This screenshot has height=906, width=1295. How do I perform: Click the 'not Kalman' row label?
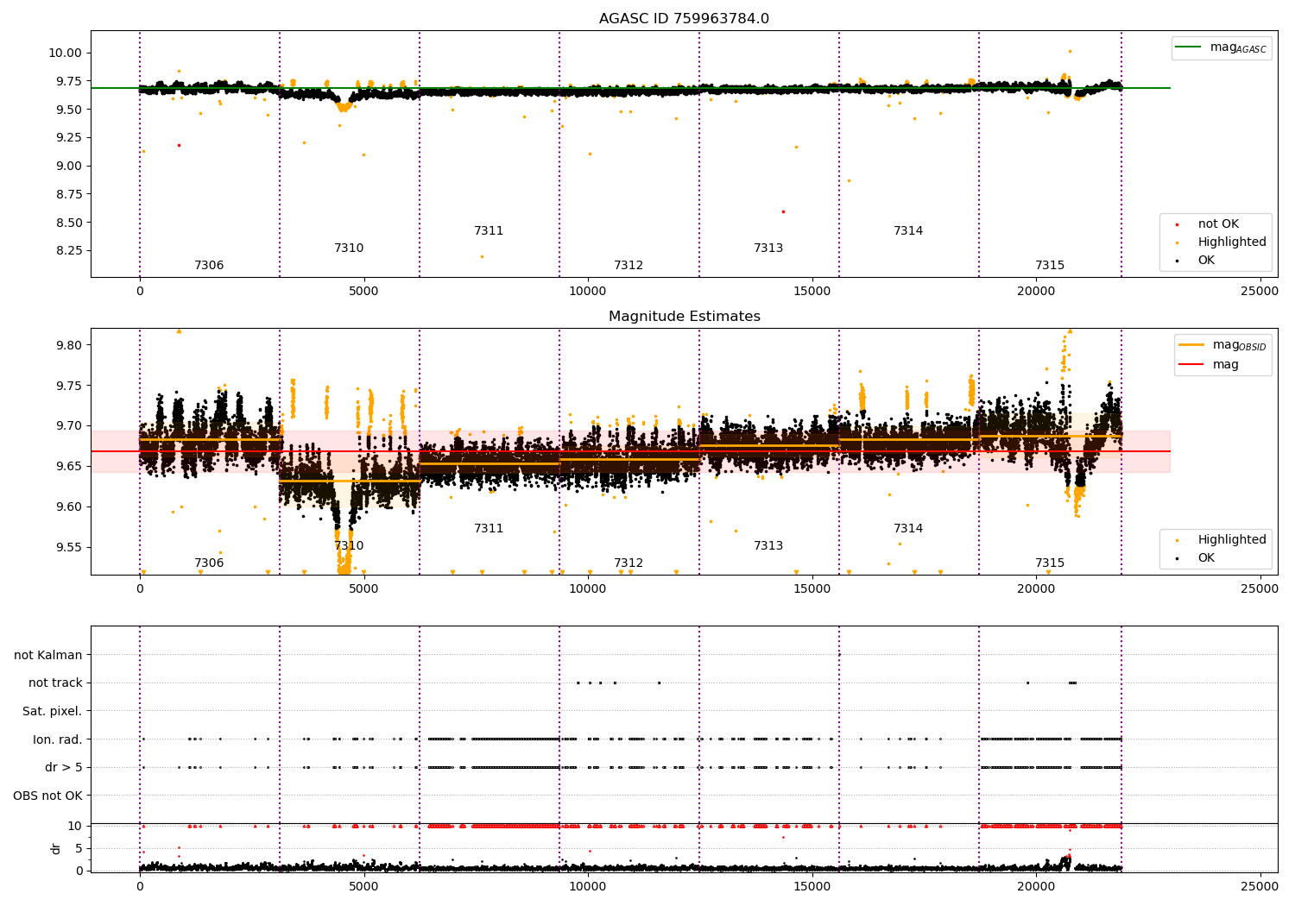(x=48, y=655)
